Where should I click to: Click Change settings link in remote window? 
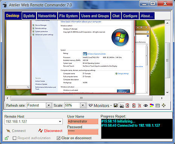tap(123, 74)
